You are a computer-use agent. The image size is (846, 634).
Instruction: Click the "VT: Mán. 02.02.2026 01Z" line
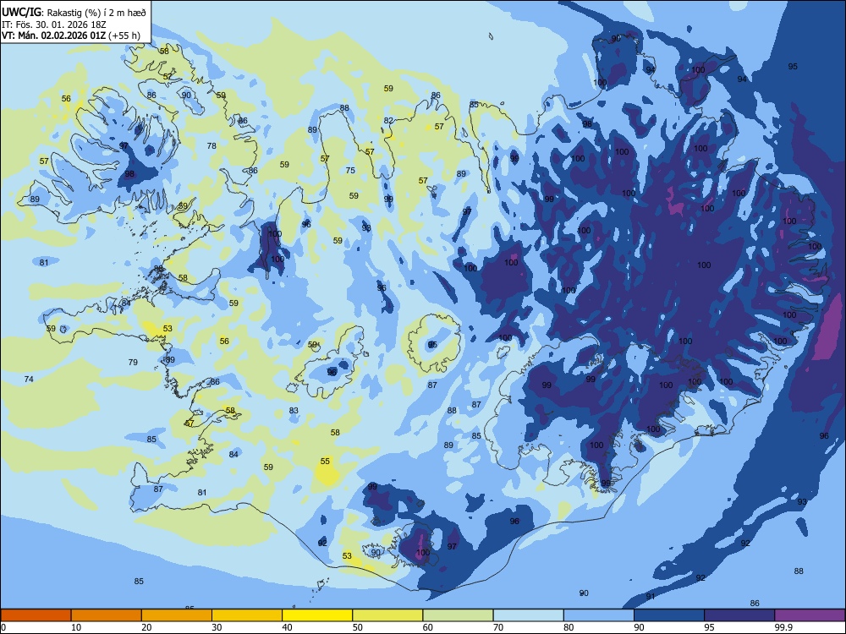[x=54, y=36]
